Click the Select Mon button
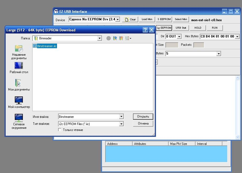The image size is (242, 173). [x=181, y=19]
